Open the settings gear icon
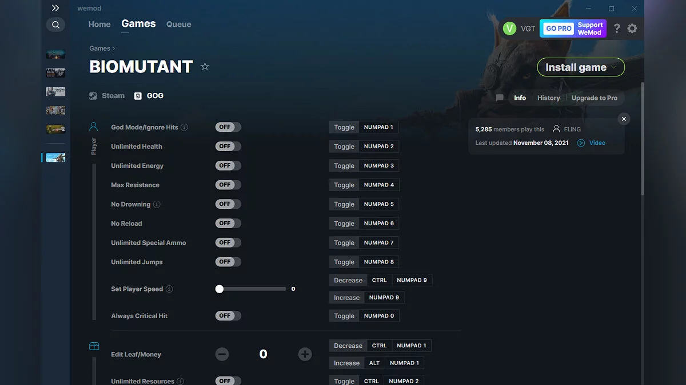The height and width of the screenshot is (385, 686). point(632,29)
